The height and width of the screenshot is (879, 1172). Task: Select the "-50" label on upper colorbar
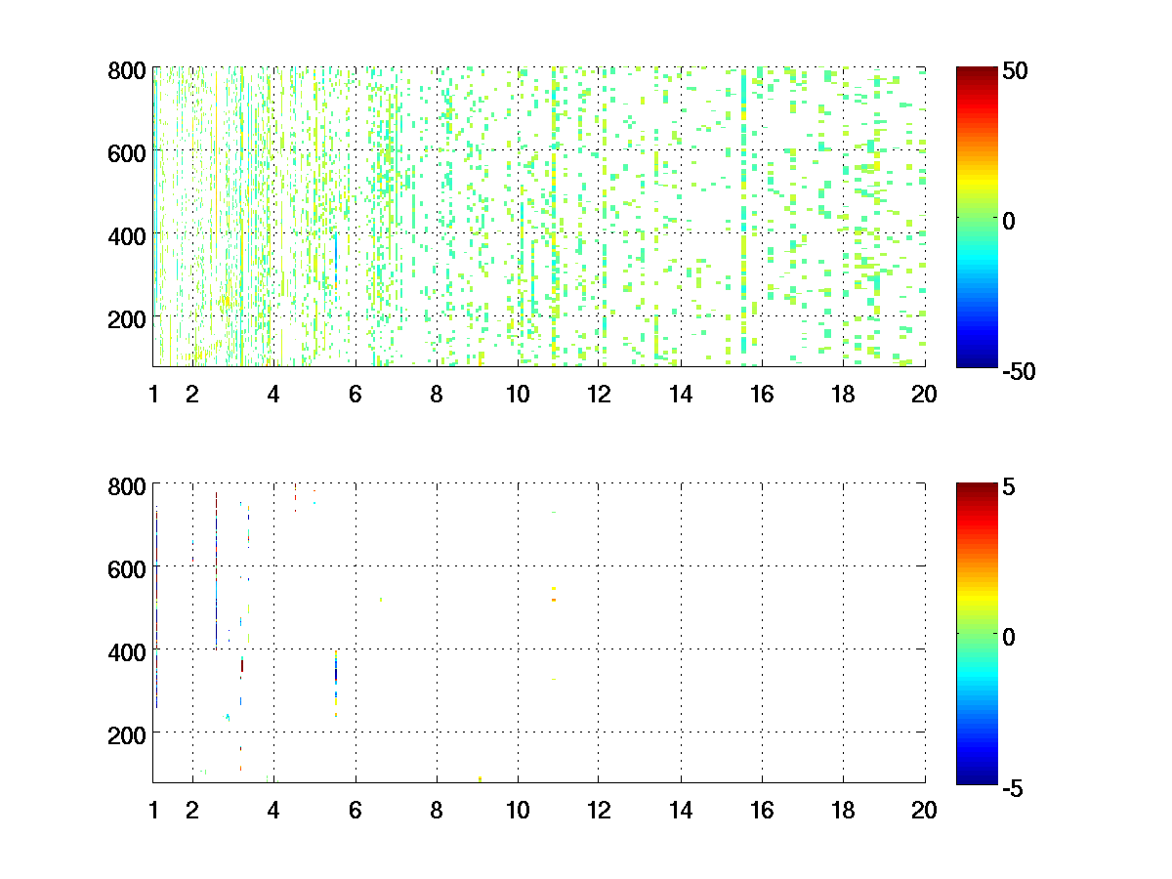click(1019, 371)
